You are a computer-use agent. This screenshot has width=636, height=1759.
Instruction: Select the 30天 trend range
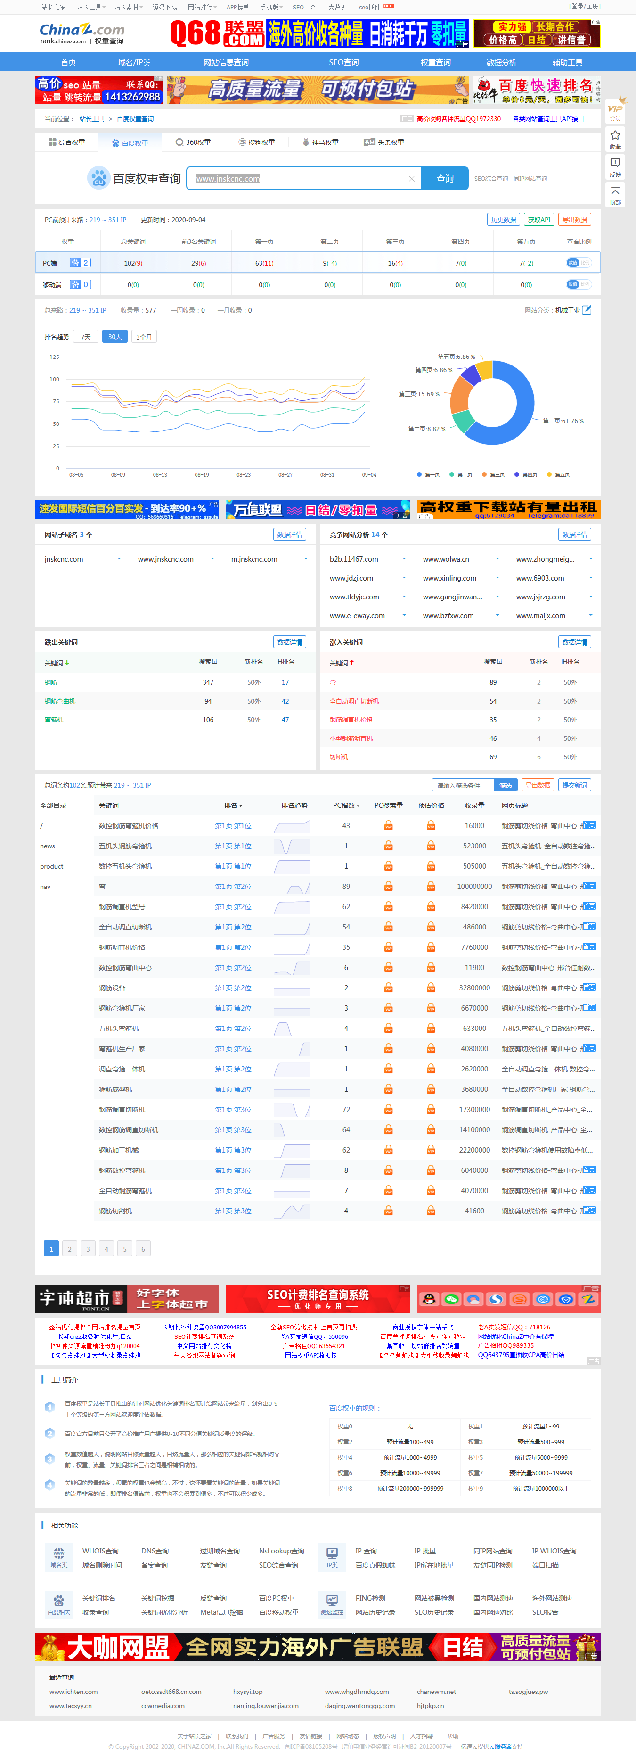(114, 337)
